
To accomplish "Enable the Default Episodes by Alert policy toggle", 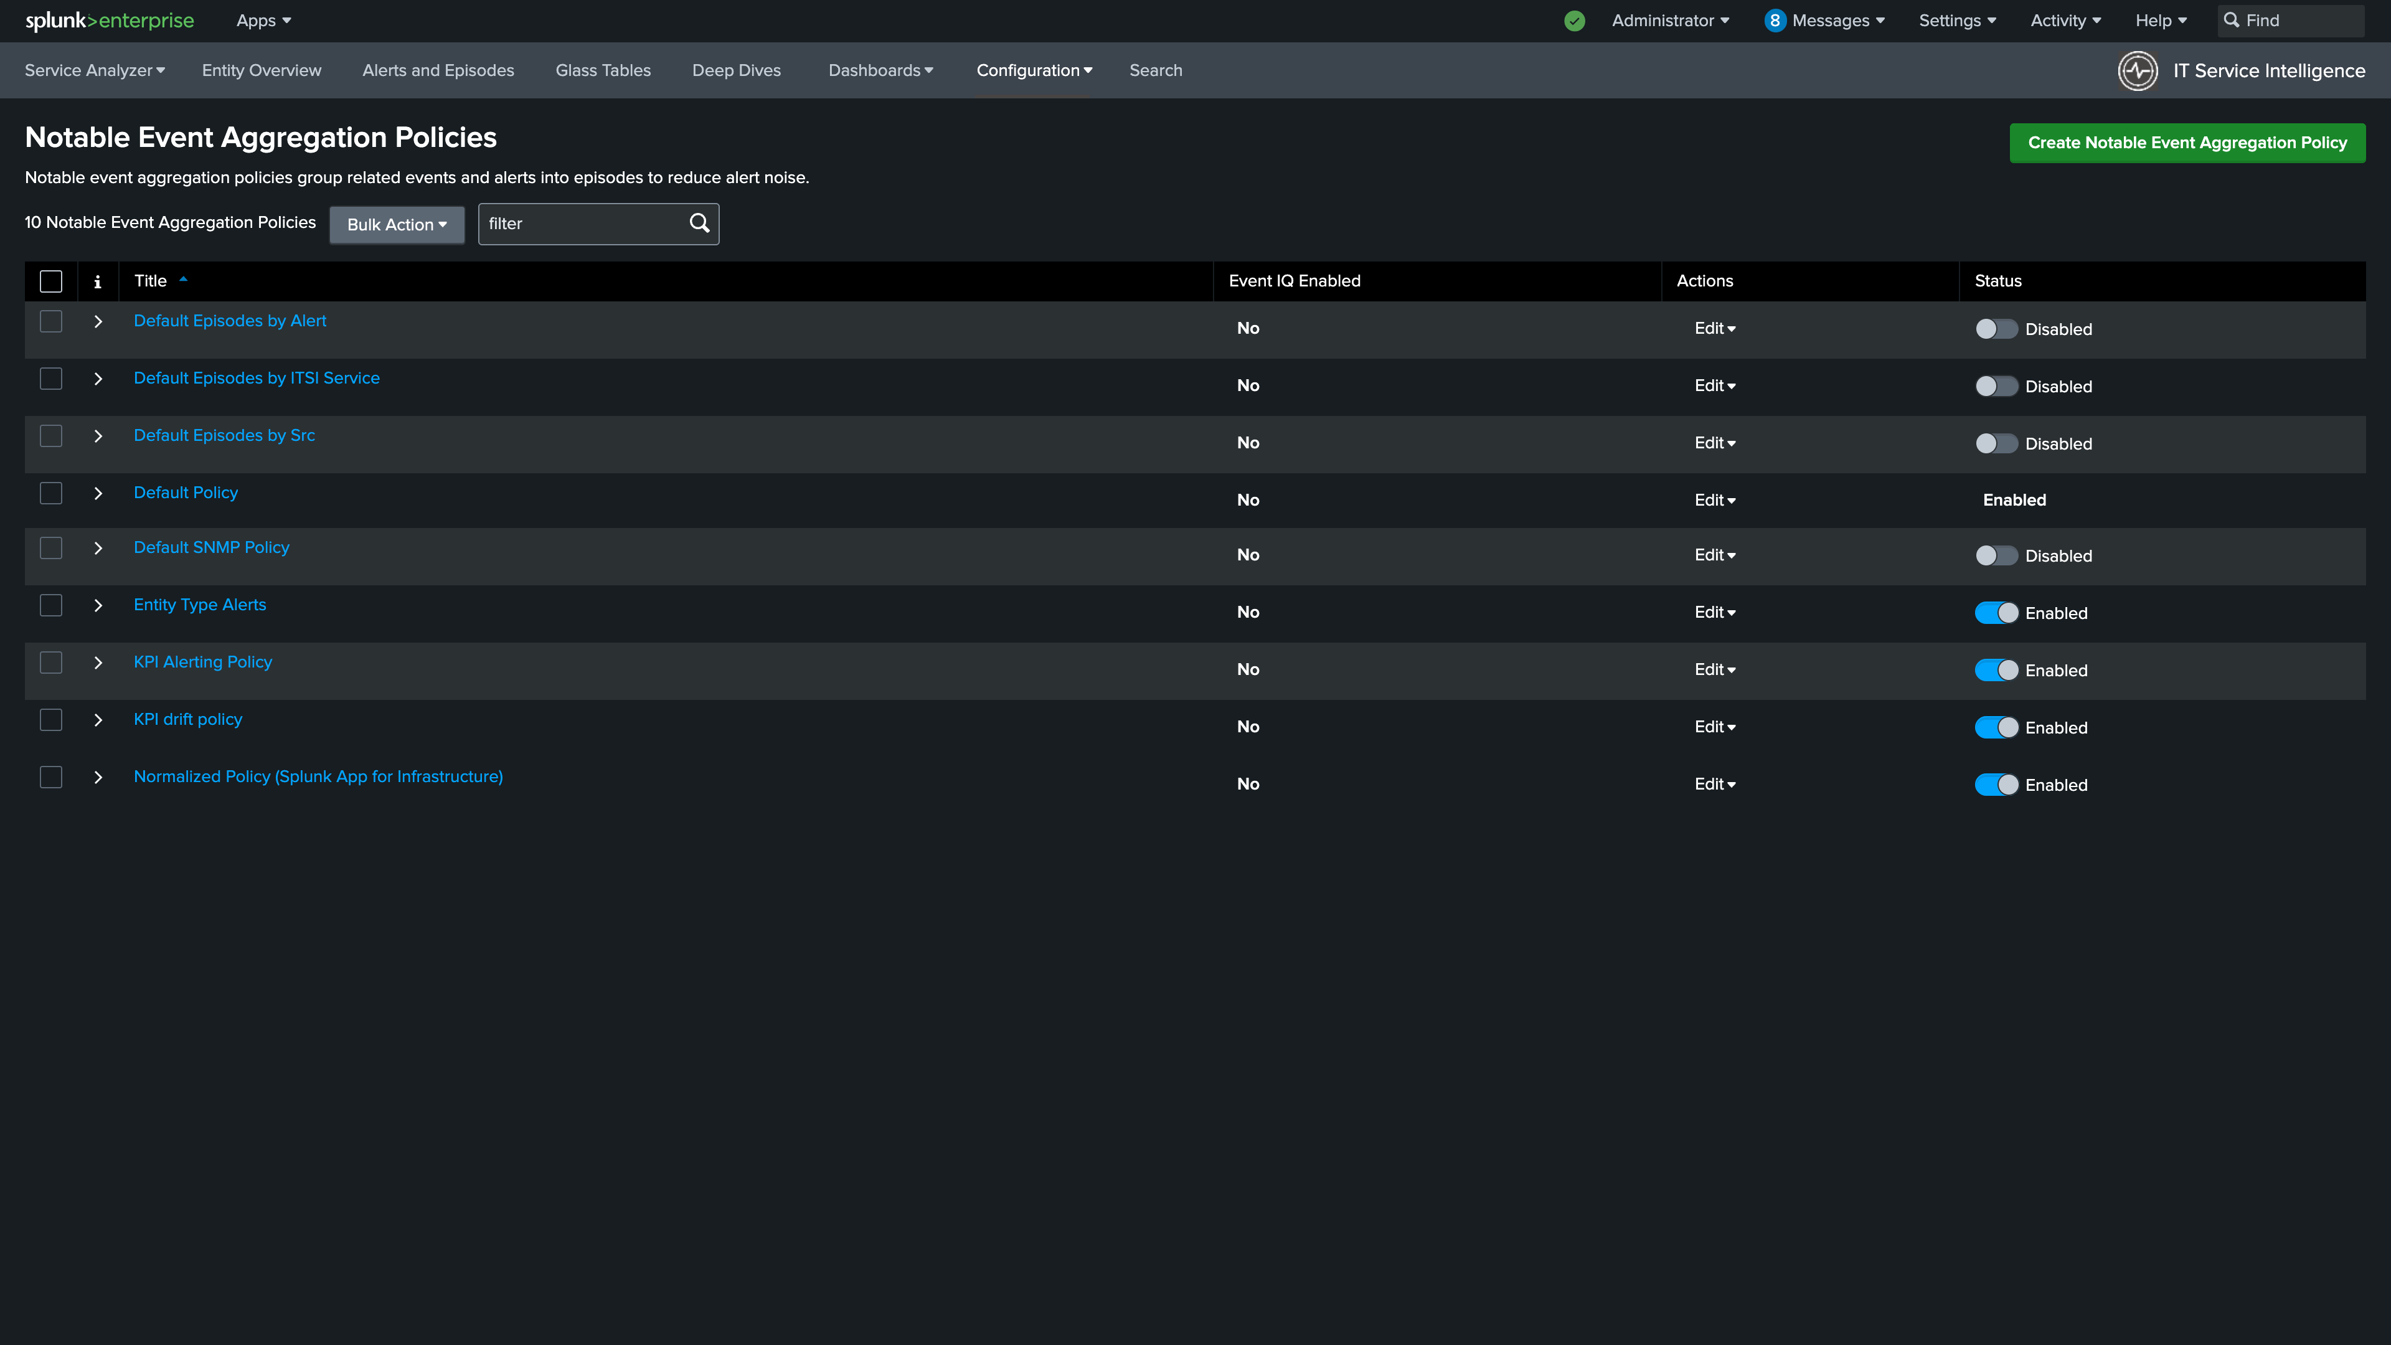I will 1996,329.
